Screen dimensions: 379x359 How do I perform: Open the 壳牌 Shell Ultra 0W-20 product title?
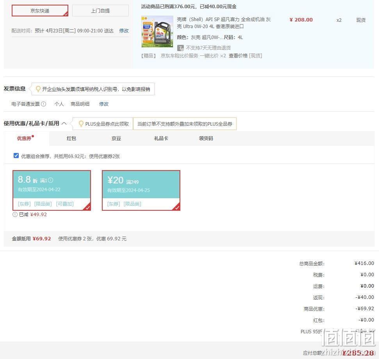pyautogui.click(x=224, y=23)
